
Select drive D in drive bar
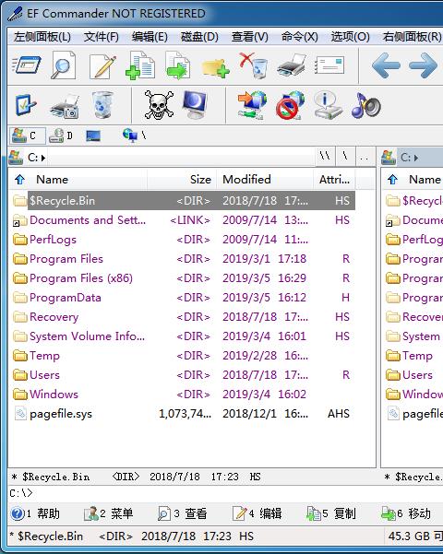pos(61,136)
